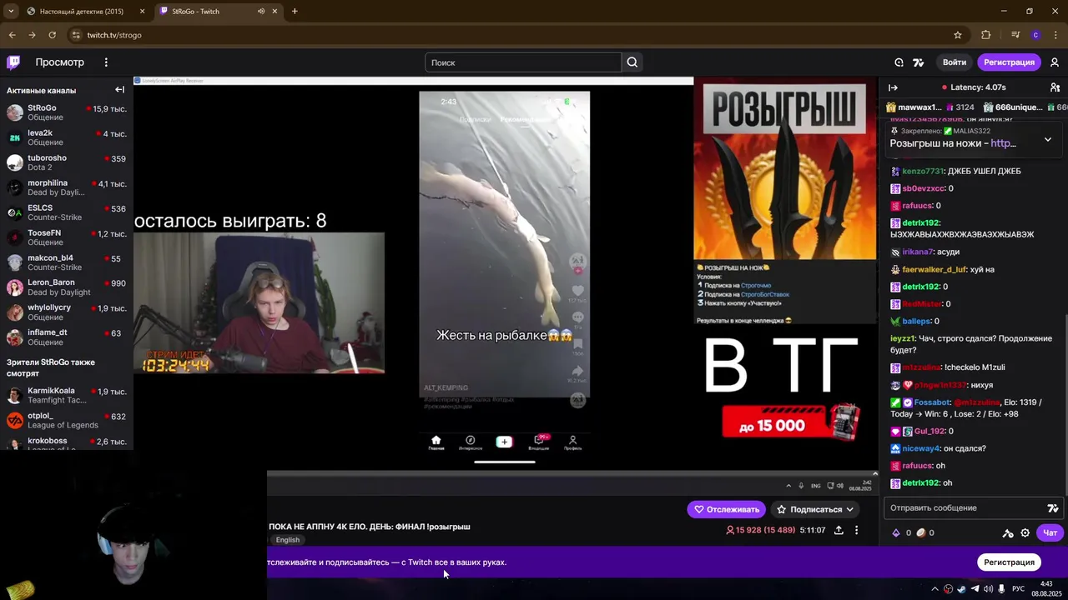1068x600 pixels.
Task: Click the microphone icon in system tray
Action: [x=1001, y=589]
